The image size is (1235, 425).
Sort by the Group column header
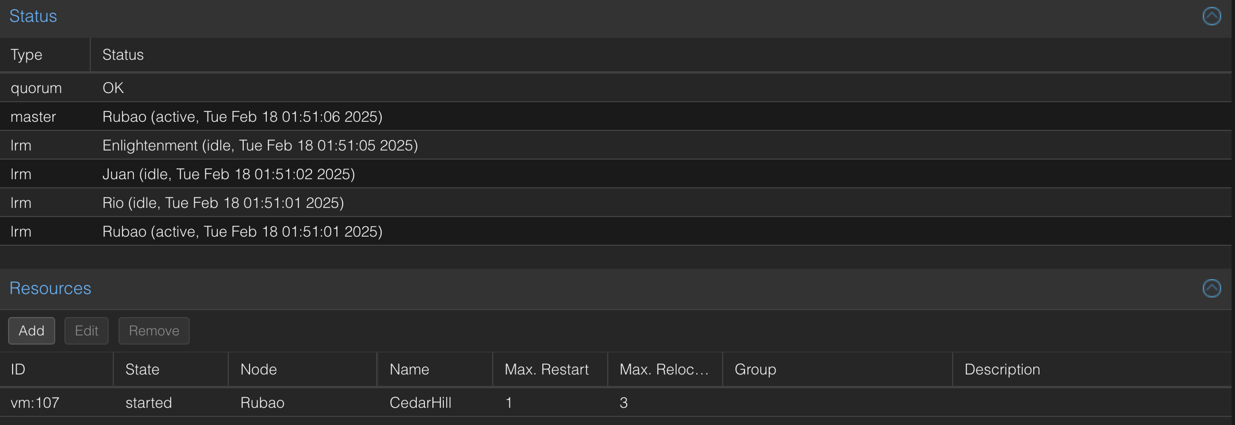coord(838,369)
